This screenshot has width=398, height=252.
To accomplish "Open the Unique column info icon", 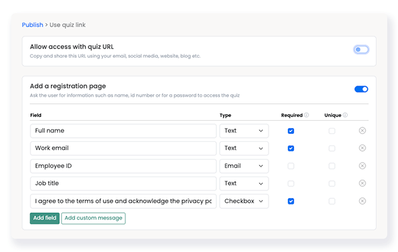I will click(x=345, y=115).
